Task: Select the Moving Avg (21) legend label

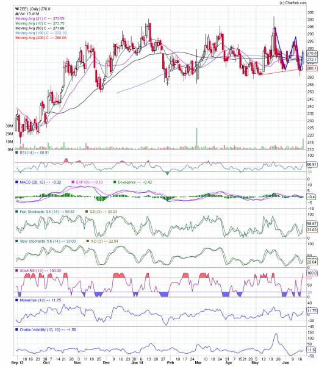Action: [40, 18]
